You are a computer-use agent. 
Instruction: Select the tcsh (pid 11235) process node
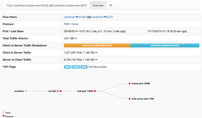(95, 91)
